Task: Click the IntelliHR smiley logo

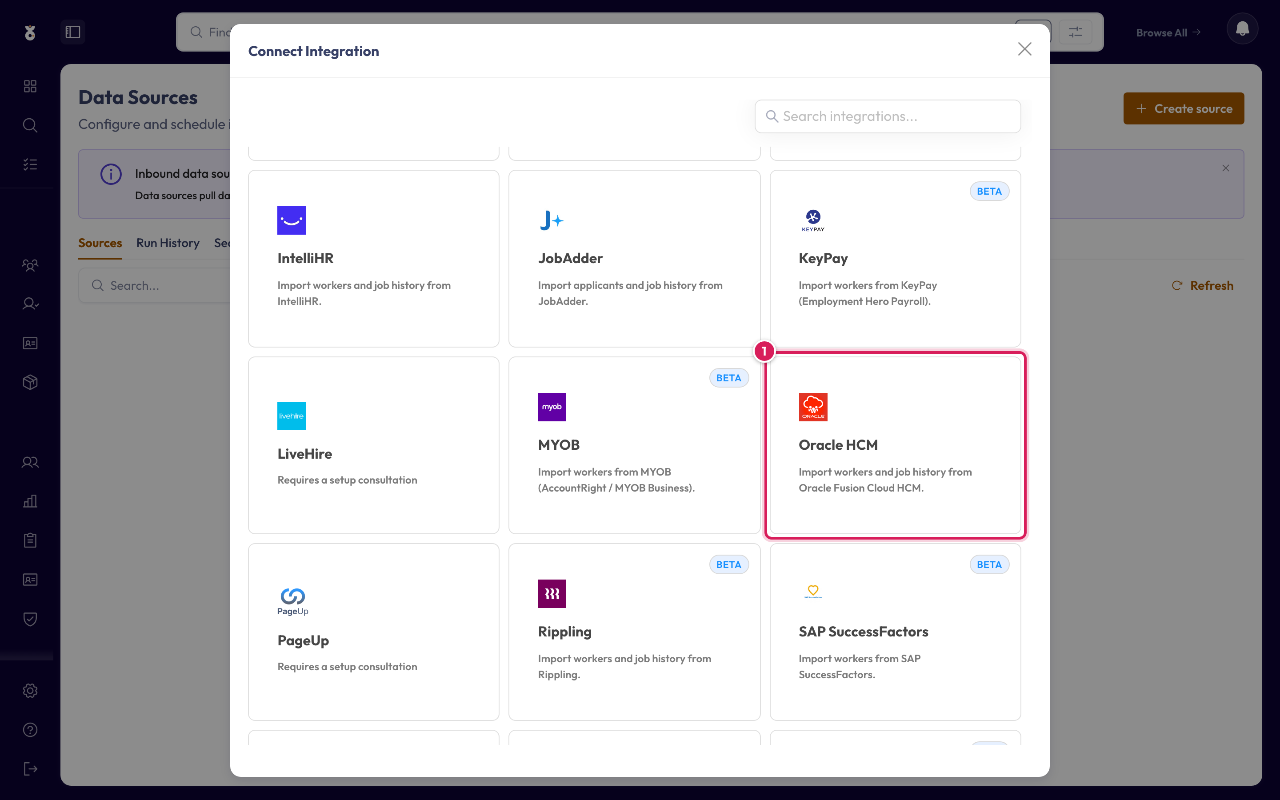Action: tap(292, 220)
